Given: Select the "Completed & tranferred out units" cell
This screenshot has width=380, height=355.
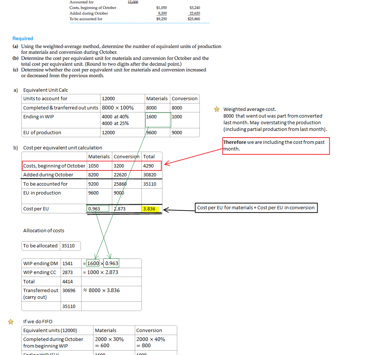Looking at the screenshot, I should (x=61, y=108).
